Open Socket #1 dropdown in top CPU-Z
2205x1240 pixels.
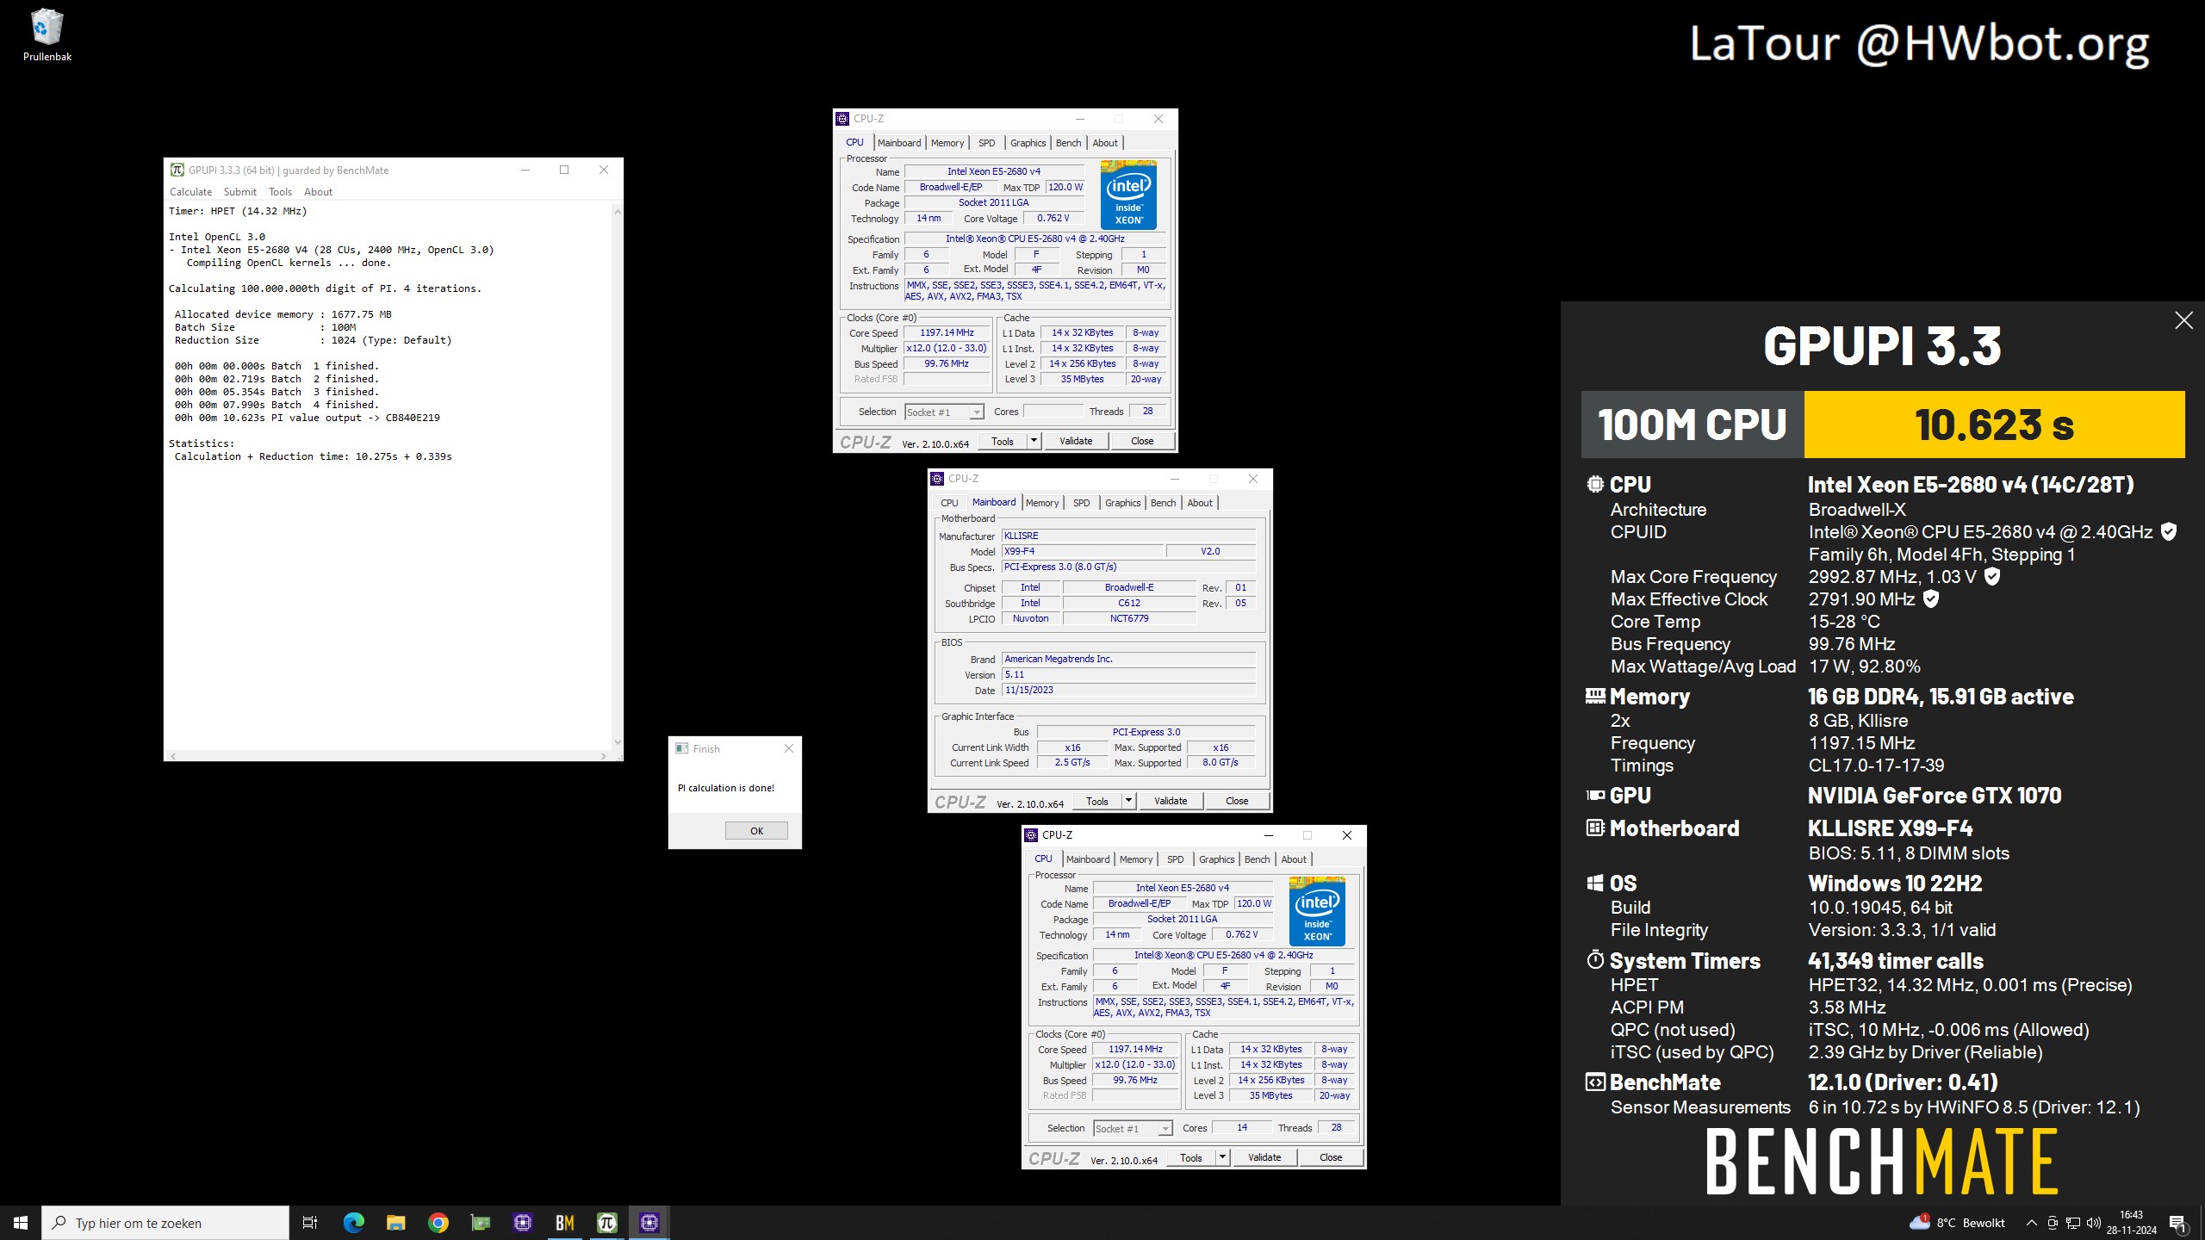(x=976, y=412)
